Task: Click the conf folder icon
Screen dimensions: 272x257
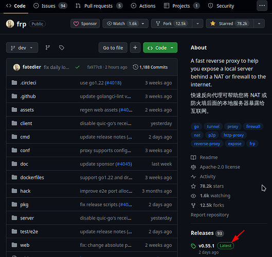Action: click(x=14, y=151)
